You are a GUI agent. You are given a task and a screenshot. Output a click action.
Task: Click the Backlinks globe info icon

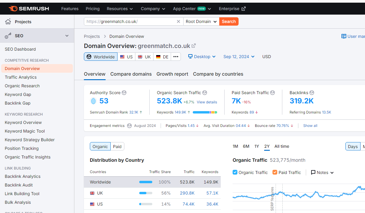312,93
